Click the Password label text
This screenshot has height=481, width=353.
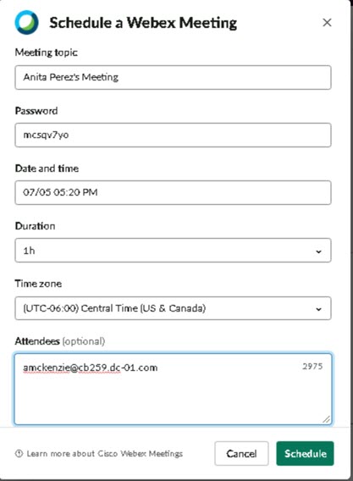36,110
